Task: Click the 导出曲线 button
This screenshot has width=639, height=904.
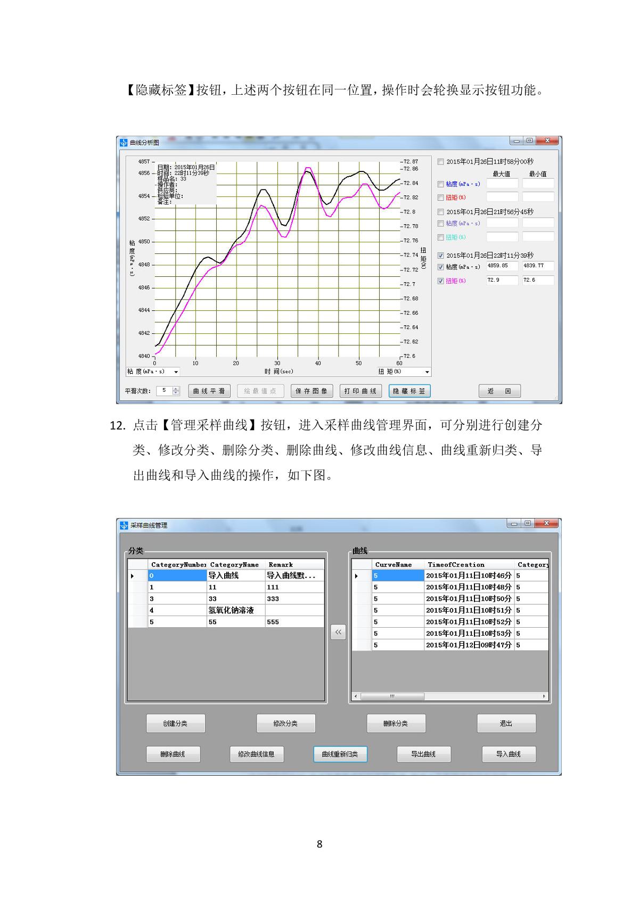Action: tap(424, 754)
